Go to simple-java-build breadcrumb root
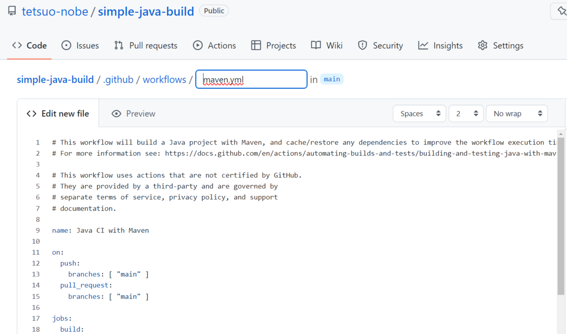 pos(55,79)
